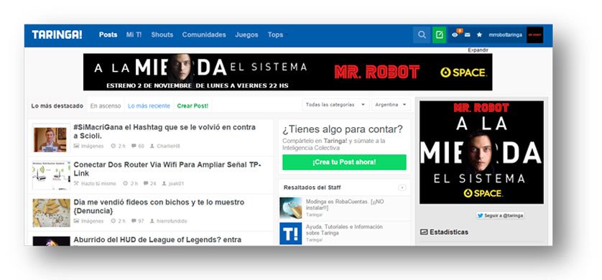The image size is (602, 280).
Task: Click the Seguir a @taringa button
Action: pyautogui.click(x=500, y=215)
